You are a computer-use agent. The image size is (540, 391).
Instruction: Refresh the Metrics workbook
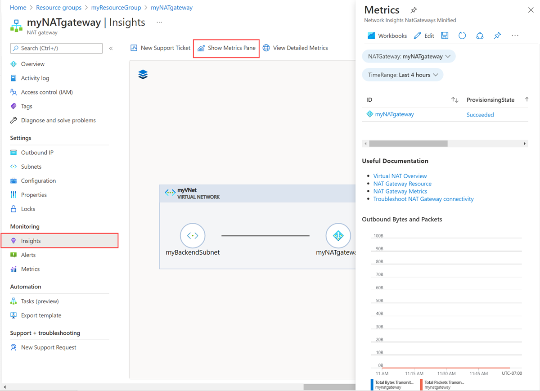click(462, 36)
